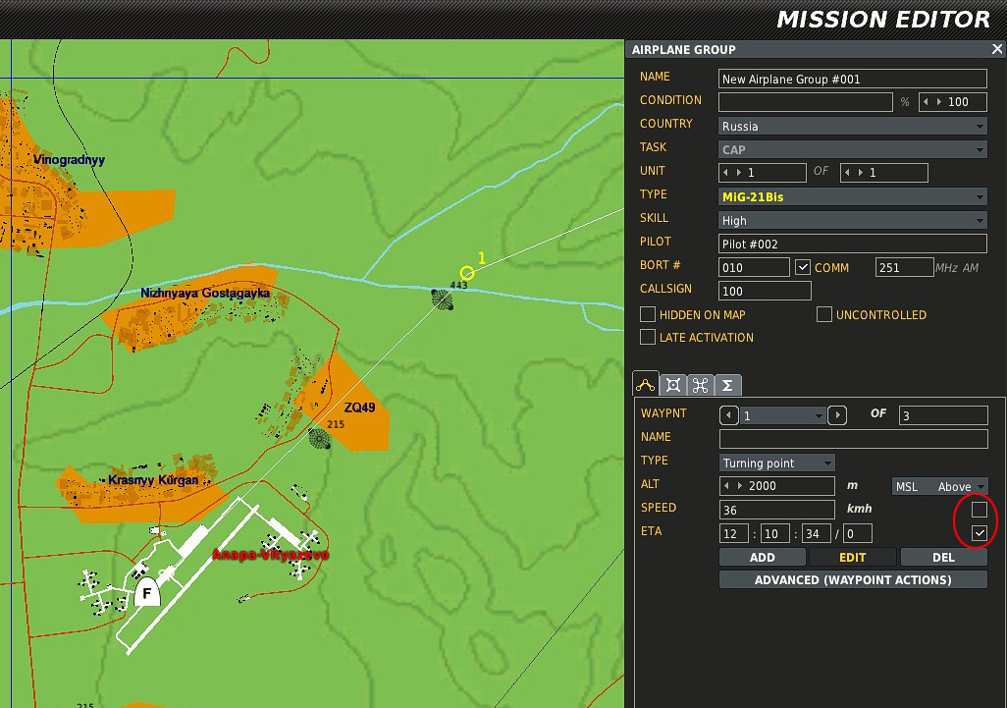Image resolution: width=1007 pixels, height=708 pixels.
Task: Click the ADD waypoint button
Action: 763,557
